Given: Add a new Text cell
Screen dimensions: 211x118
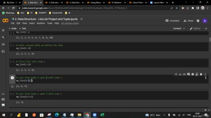Looking at the screenshot, I should tap(22, 29).
